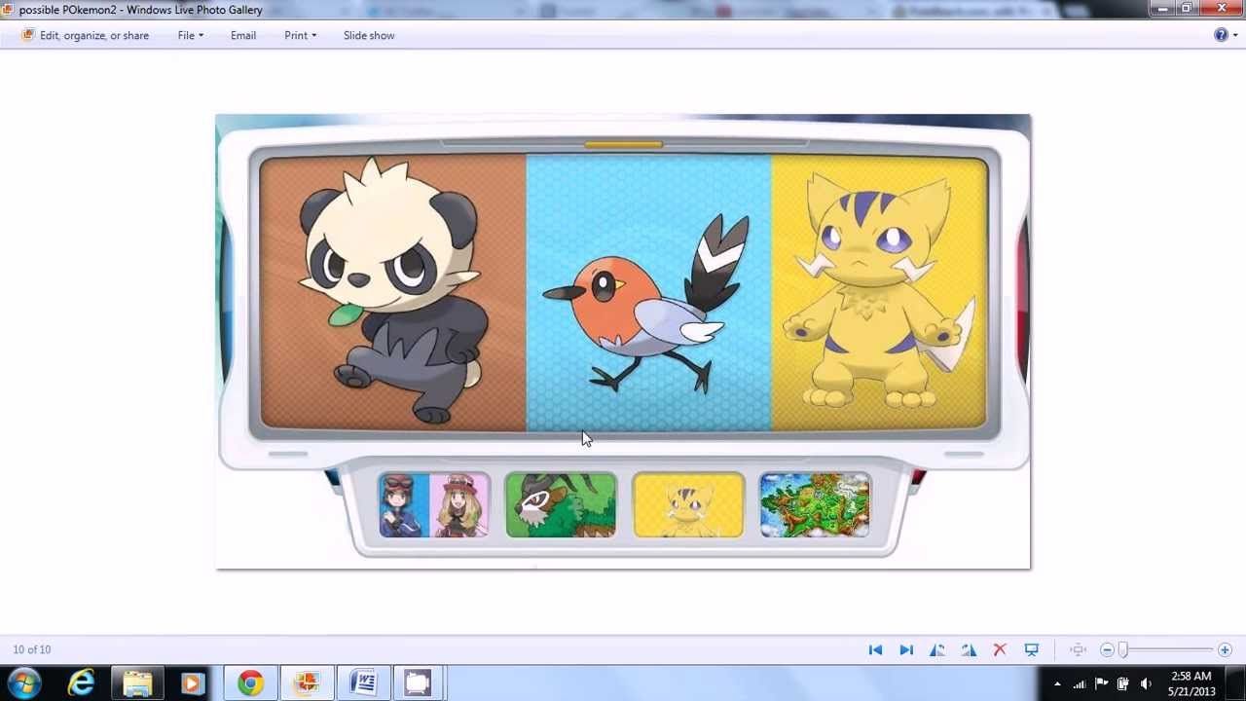The image size is (1246, 701).
Task: Open Windows Explorer from taskbar
Action: 137,683
